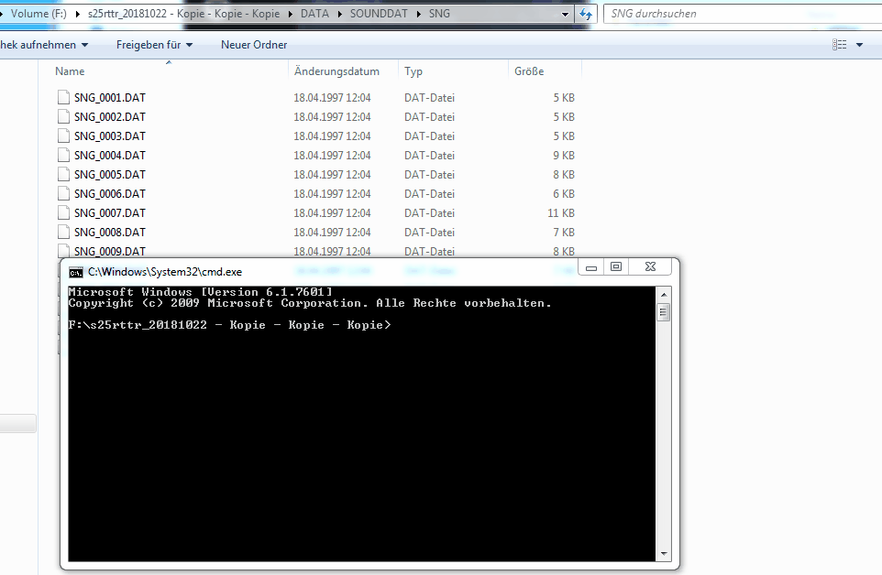Minimize the cmd.exe window
The height and width of the screenshot is (575, 882).
tap(591, 267)
